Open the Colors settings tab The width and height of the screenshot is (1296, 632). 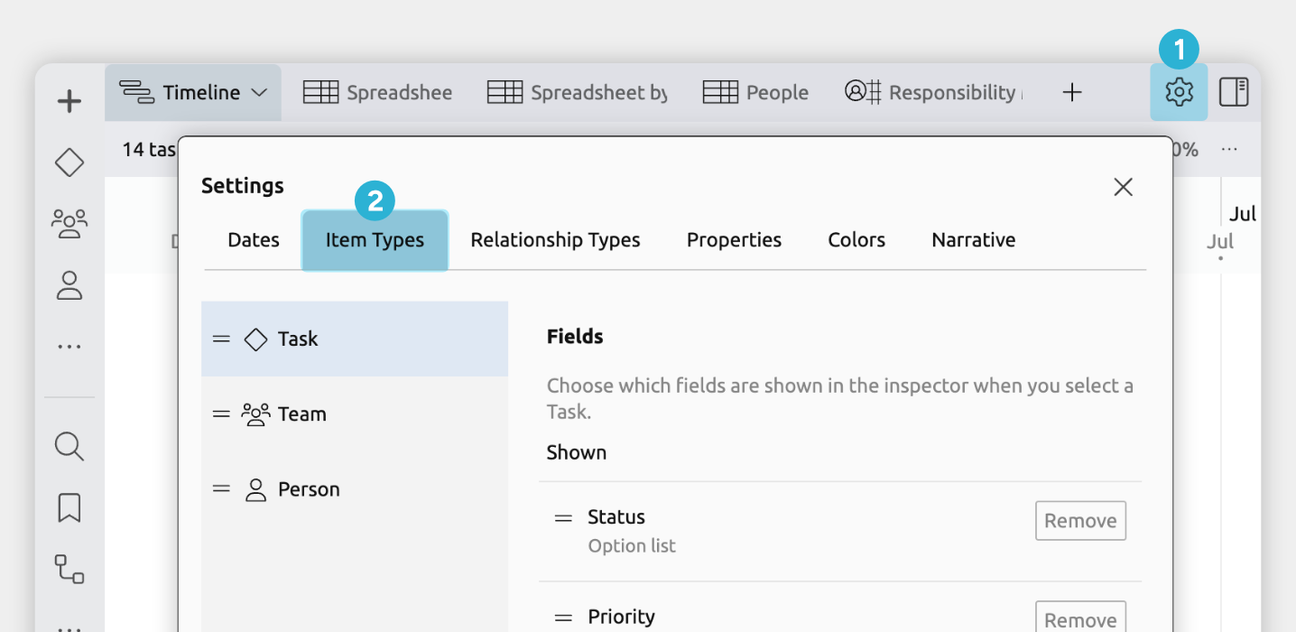point(856,240)
